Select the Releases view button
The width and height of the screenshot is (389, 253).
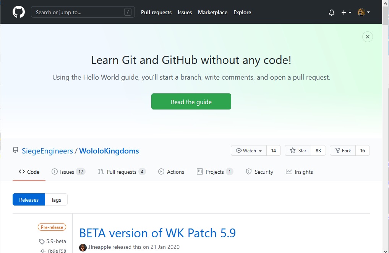(x=29, y=199)
